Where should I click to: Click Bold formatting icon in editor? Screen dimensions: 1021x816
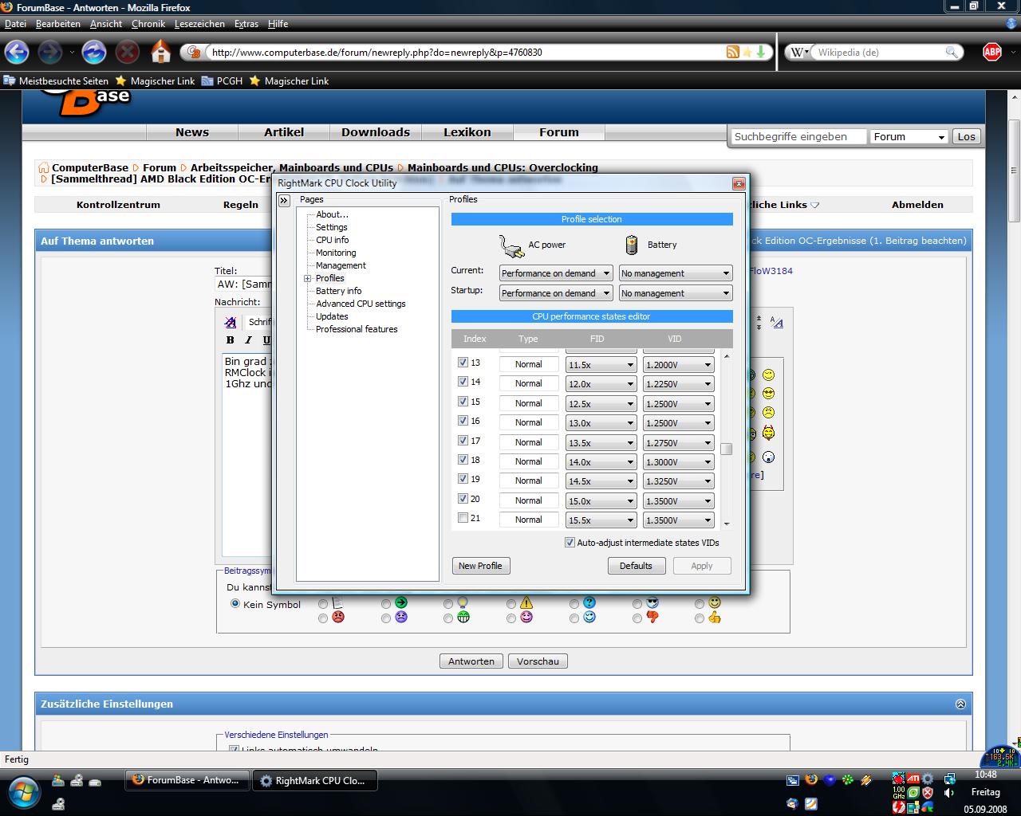pyautogui.click(x=231, y=340)
